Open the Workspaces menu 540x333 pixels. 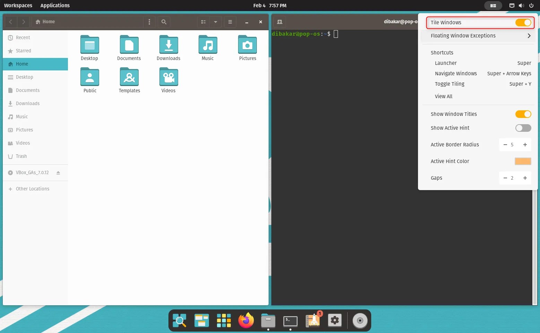click(x=18, y=5)
